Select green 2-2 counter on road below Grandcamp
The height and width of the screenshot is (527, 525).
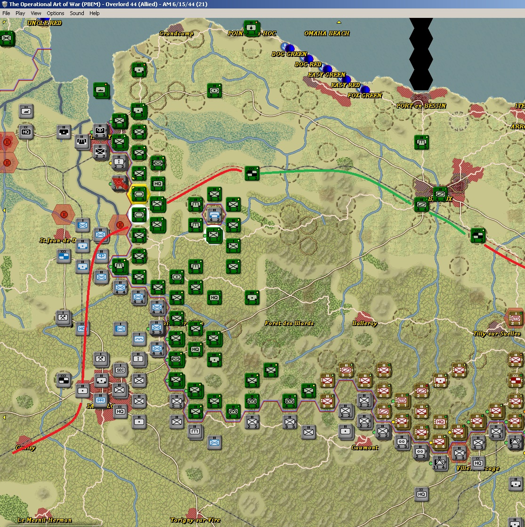coord(214,91)
